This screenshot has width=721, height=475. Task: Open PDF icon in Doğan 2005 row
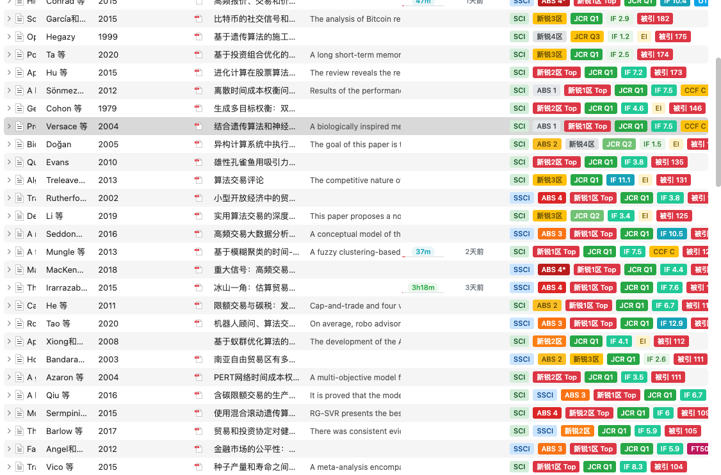point(198,145)
